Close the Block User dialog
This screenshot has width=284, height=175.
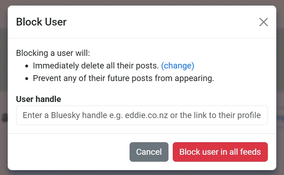263,22
